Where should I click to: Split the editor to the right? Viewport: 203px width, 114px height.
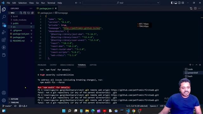pos(195,9)
